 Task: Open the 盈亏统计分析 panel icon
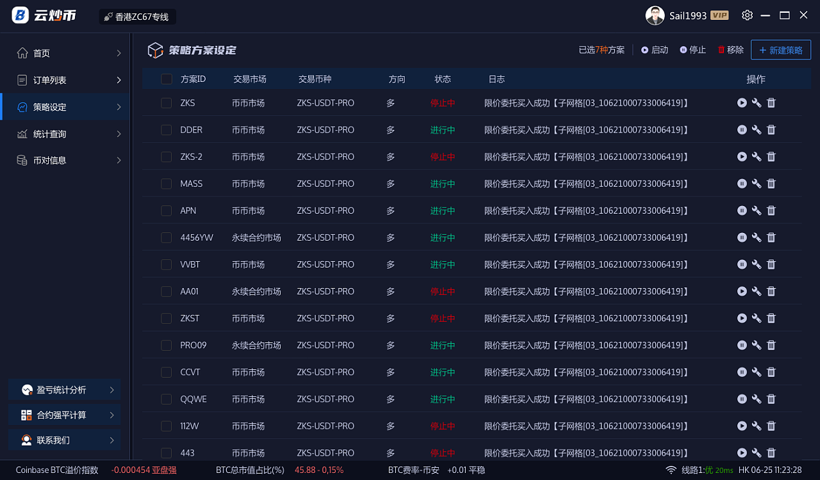tap(27, 389)
